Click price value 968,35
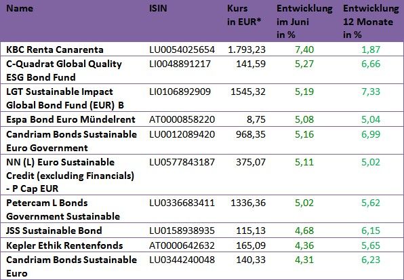 251,134
